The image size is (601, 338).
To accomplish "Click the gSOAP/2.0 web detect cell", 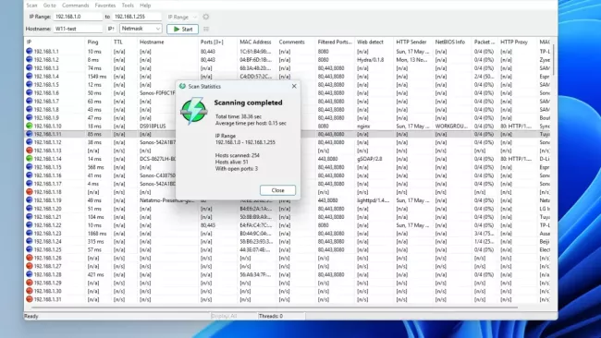I will [370, 159].
